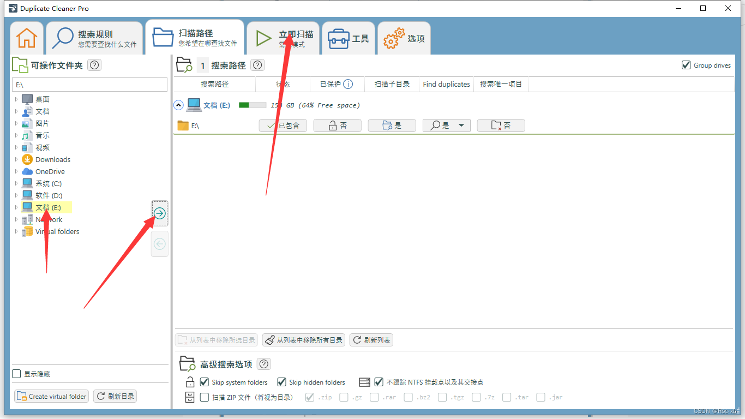The width and height of the screenshot is (745, 419).
Task: Expand the 桌面 tree node
Action: pyautogui.click(x=16, y=99)
